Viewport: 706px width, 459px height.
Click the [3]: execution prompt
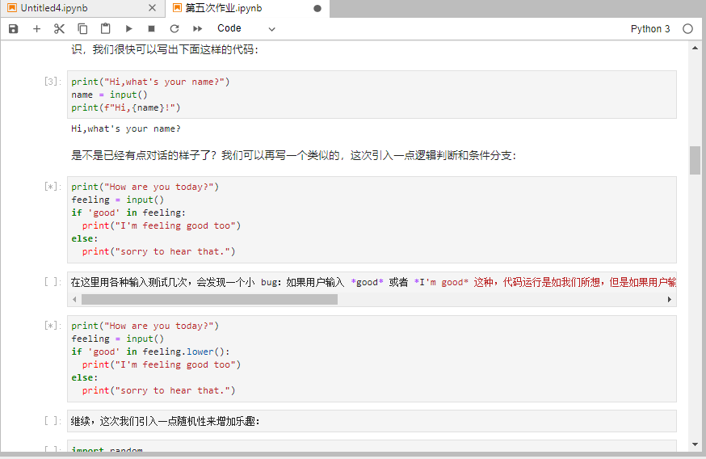pyautogui.click(x=53, y=82)
